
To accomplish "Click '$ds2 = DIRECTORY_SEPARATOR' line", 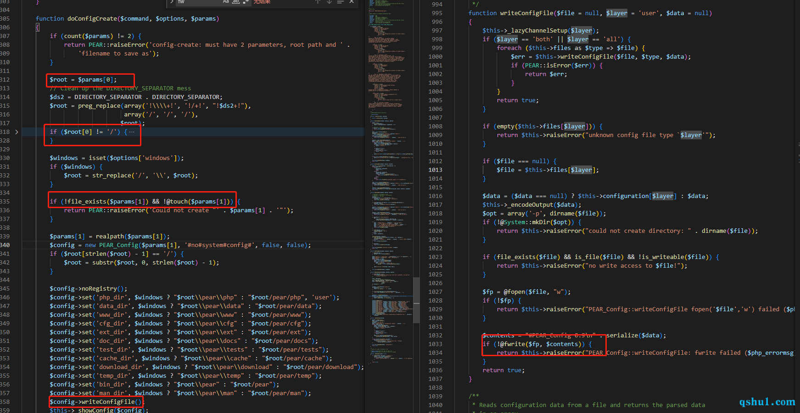I will click(136, 97).
